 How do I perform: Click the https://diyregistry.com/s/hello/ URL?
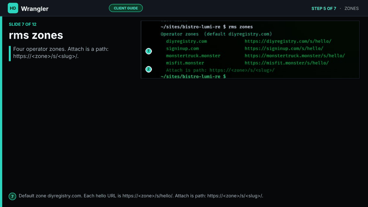[x=288, y=41]
